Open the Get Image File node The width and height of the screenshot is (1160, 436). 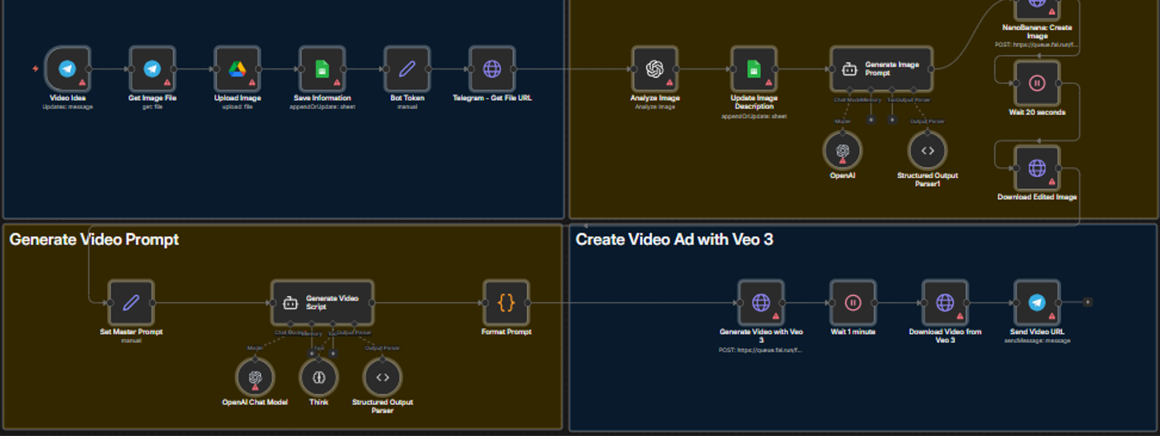point(152,69)
